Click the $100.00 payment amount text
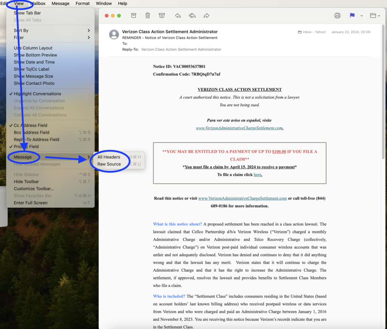This screenshot has height=329, width=387. (279, 151)
